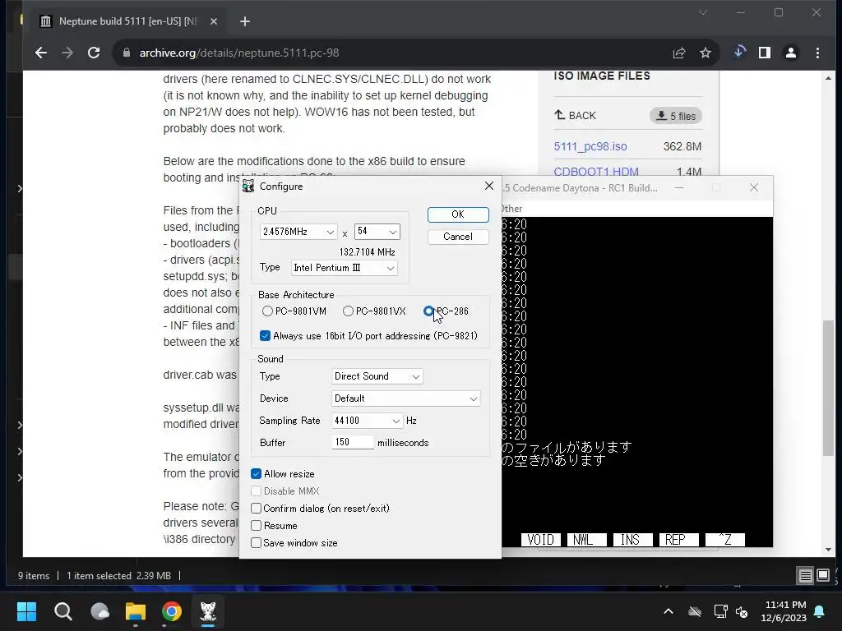Enable Save window size checkbox
The height and width of the screenshot is (631, 842).
pos(294,543)
